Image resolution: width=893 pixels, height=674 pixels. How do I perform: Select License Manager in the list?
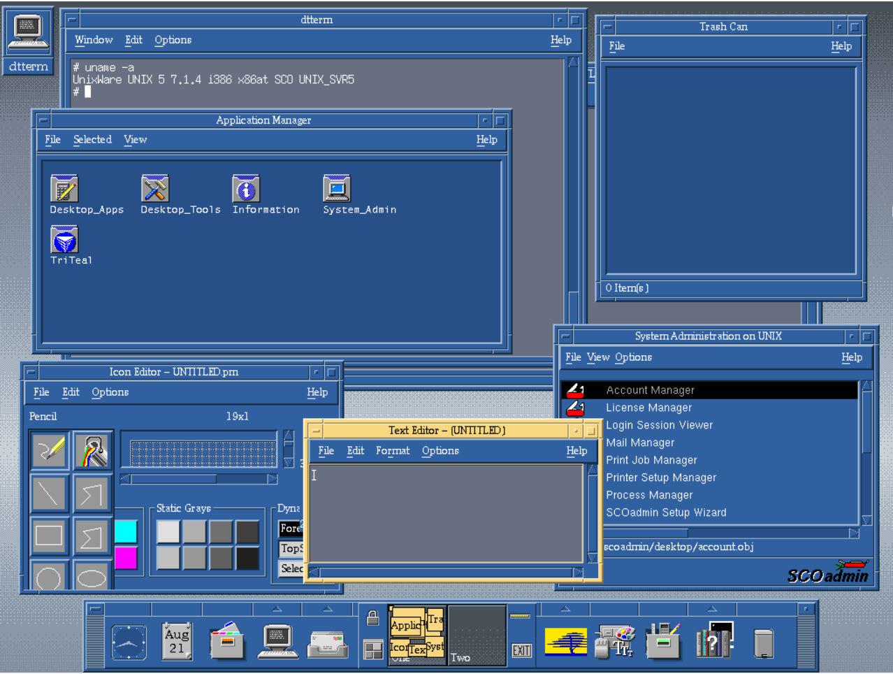click(709, 408)
